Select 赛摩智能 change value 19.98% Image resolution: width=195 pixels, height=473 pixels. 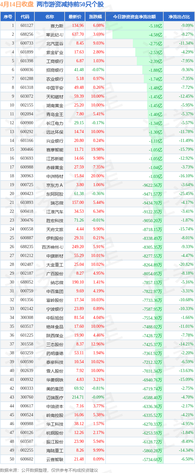click(x=97, y=150)
